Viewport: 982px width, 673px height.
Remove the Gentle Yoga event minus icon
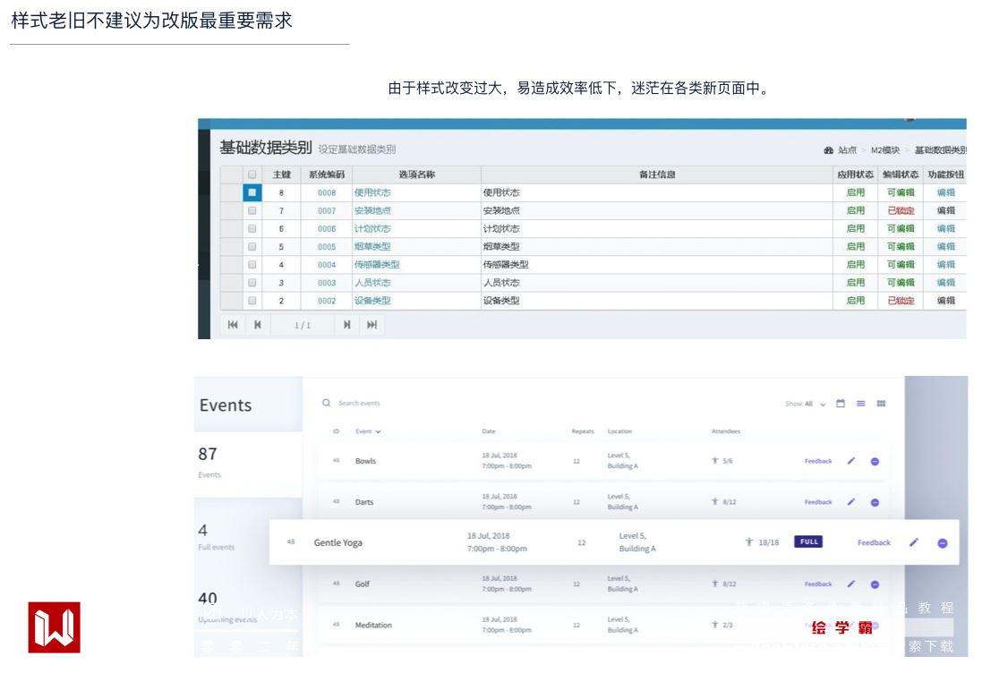coord(942,542)
